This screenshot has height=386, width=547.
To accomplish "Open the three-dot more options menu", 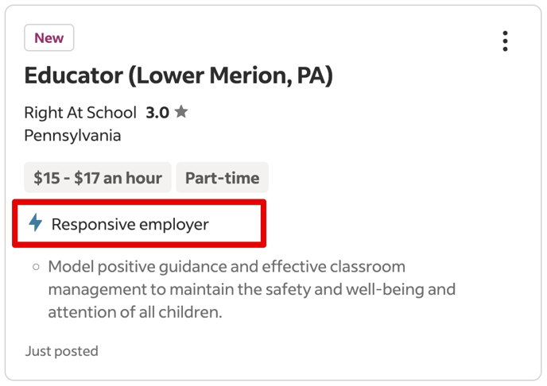I will 505,41.
